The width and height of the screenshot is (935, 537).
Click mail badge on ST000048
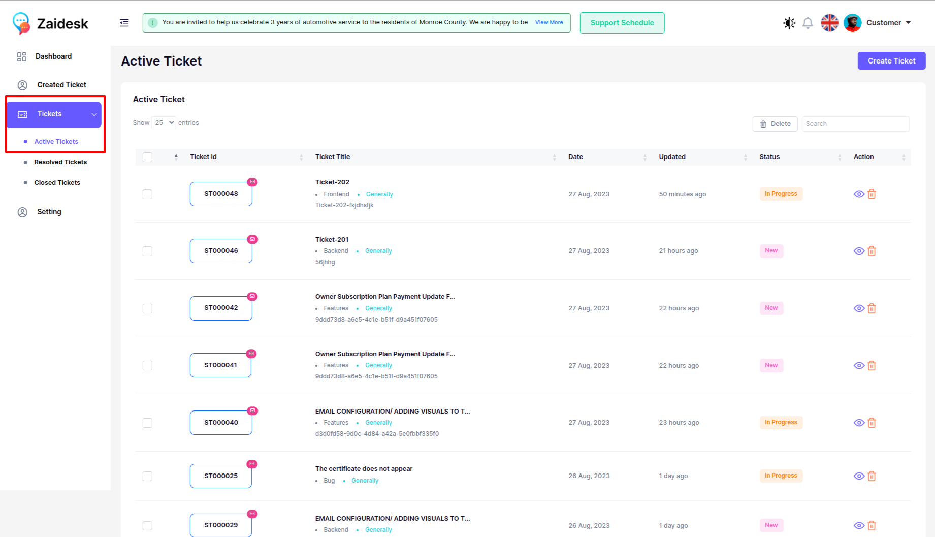(252, 182)
